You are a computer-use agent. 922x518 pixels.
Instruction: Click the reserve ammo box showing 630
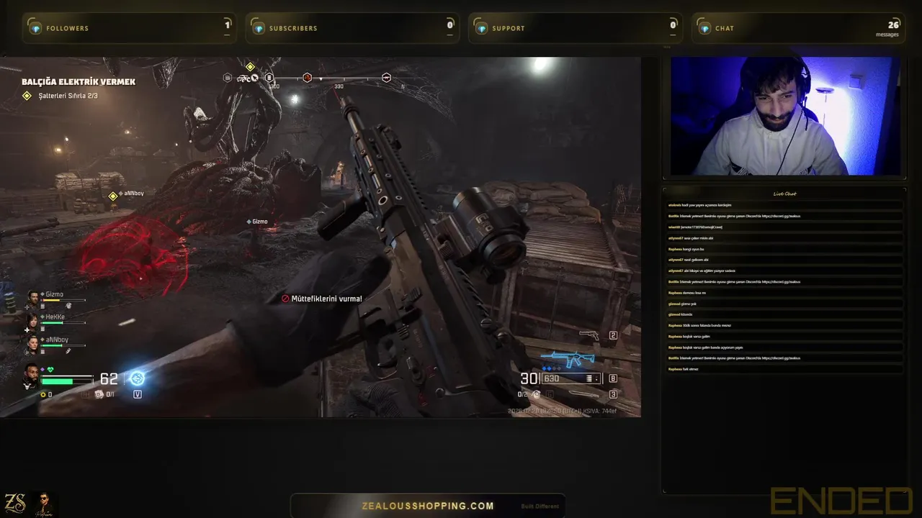(x=572, y=378)
